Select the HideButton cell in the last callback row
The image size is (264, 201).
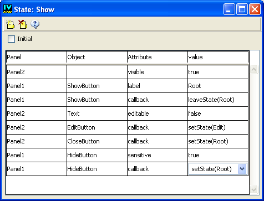[x=97, y=169]
